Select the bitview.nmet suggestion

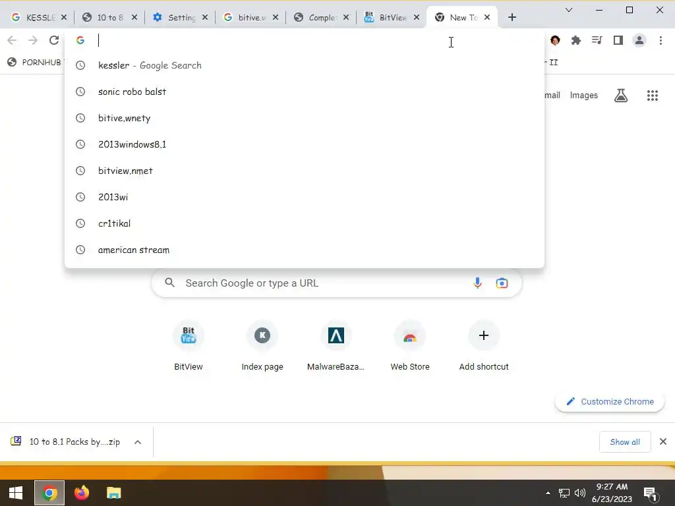(305, 171)
